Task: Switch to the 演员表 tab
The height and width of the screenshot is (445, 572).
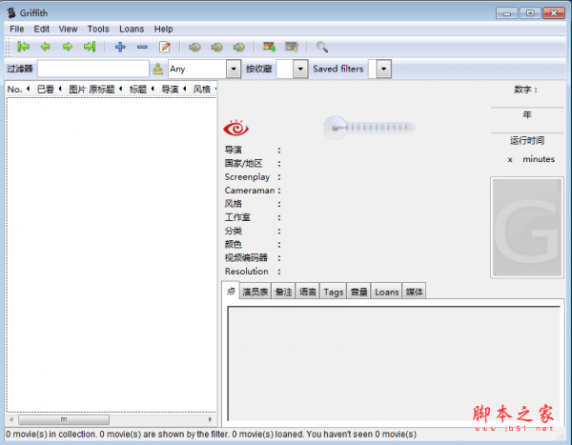Action: pos(255,292)
